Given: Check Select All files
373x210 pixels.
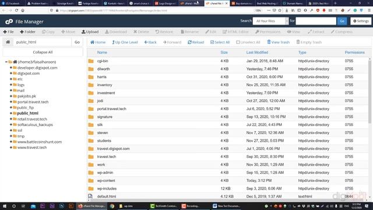Looking at the screenshot, I should coord(220,42).
